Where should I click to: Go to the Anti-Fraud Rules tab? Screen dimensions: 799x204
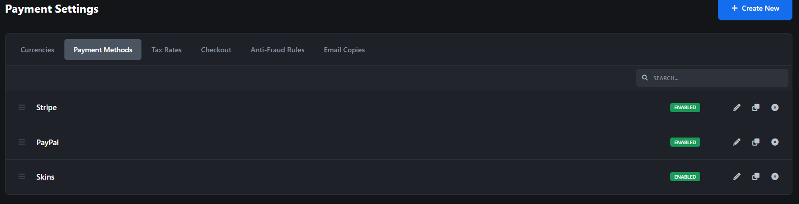click(277, 50)
